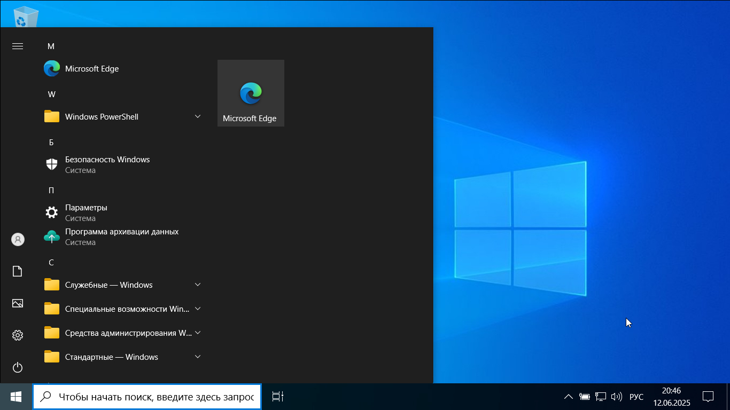Open Documents icon in Start sidebar
The width and height of the screenshot is (730, 410).
click(18, 271)
